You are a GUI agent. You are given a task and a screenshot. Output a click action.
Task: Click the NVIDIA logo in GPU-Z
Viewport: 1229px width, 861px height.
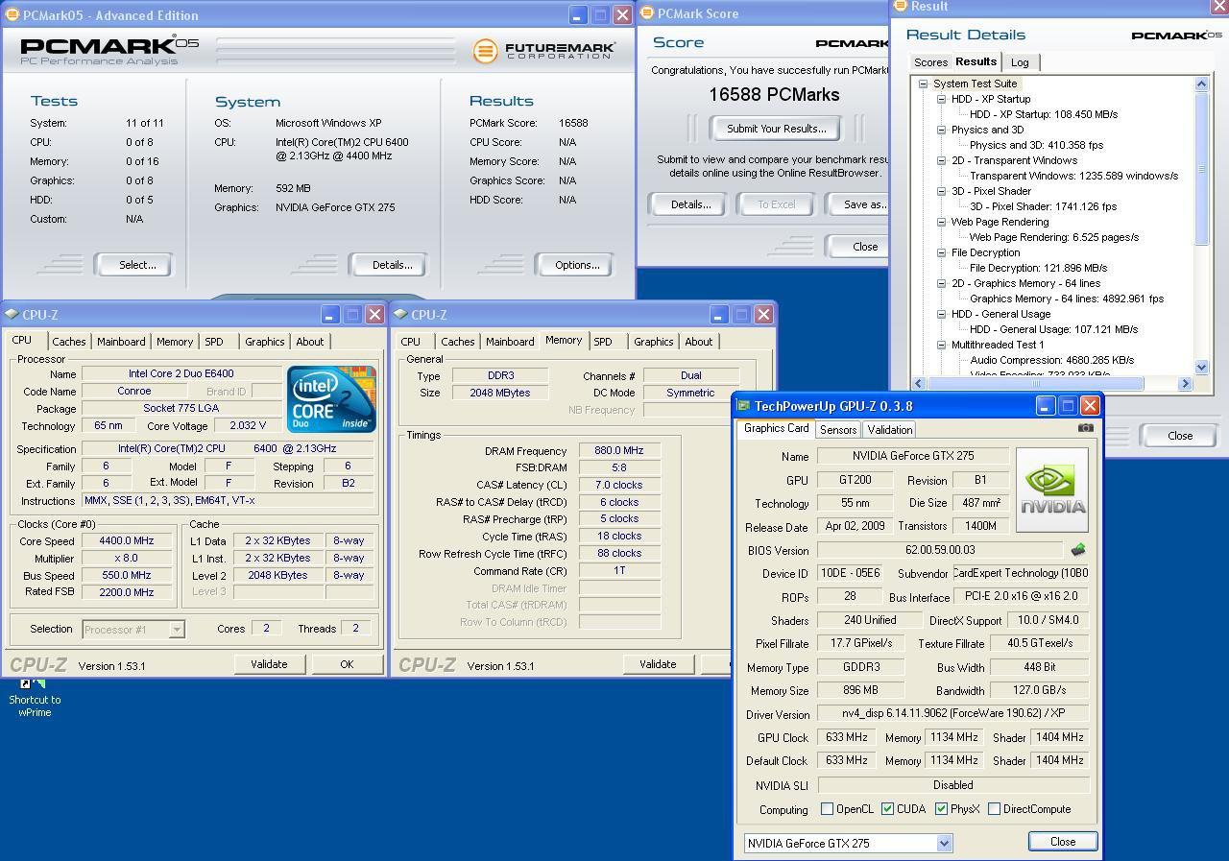point(1051,490)
